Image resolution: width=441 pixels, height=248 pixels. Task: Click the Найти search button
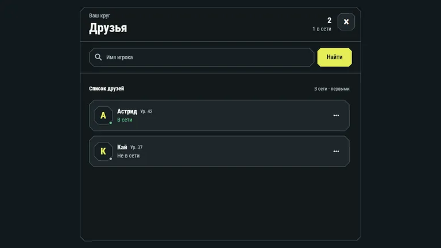(x=334, y=57)
